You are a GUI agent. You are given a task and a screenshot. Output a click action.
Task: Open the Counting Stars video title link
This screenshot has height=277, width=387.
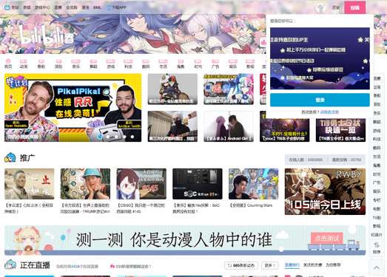(251, 205)
